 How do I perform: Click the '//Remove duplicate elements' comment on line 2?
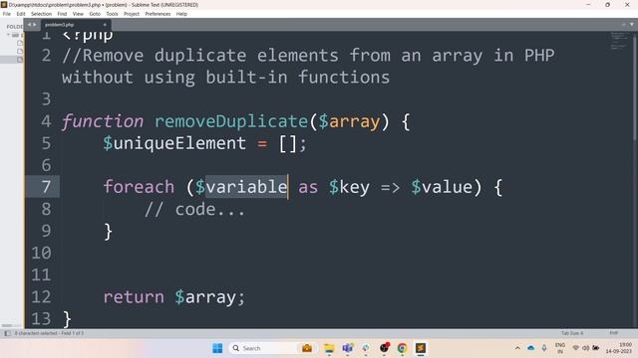[199, 56]
